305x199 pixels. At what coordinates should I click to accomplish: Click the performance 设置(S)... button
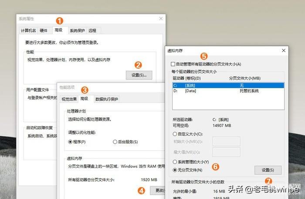pyautogui.click(x=139, y=75)
